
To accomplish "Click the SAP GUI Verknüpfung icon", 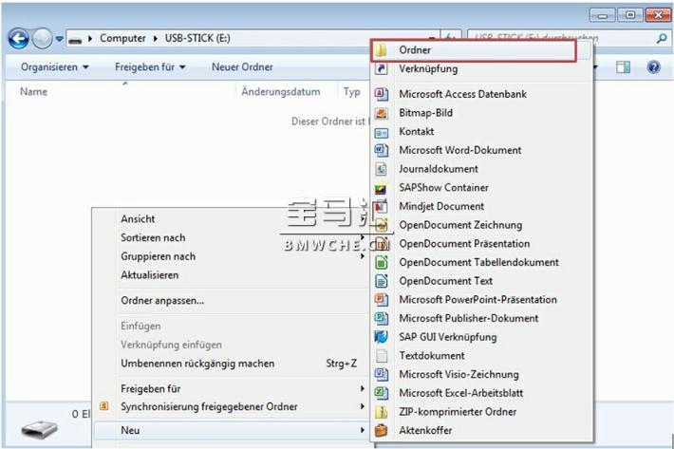I will coord(382,337).
